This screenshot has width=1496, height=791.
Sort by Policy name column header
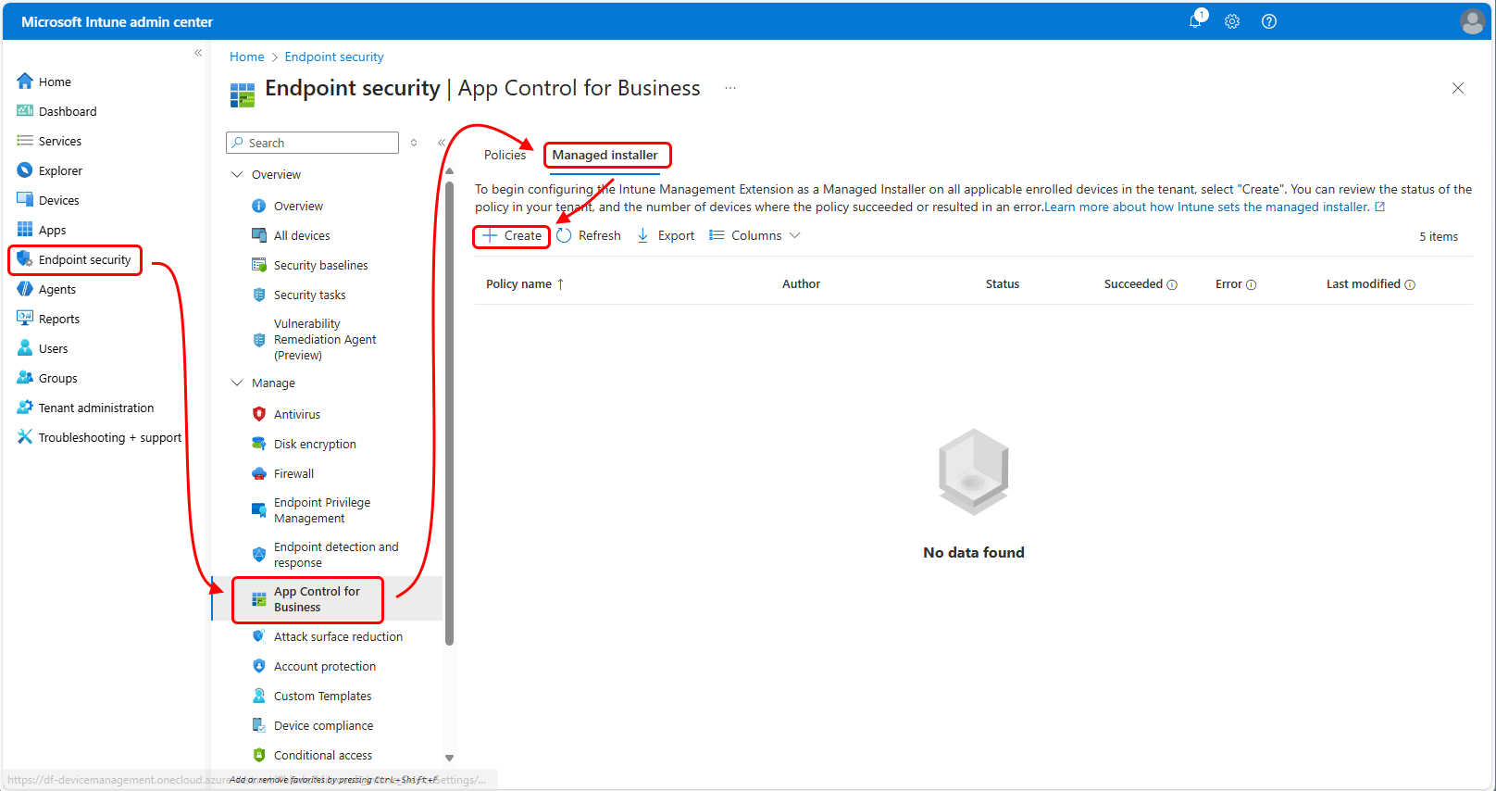click(518, 284)
